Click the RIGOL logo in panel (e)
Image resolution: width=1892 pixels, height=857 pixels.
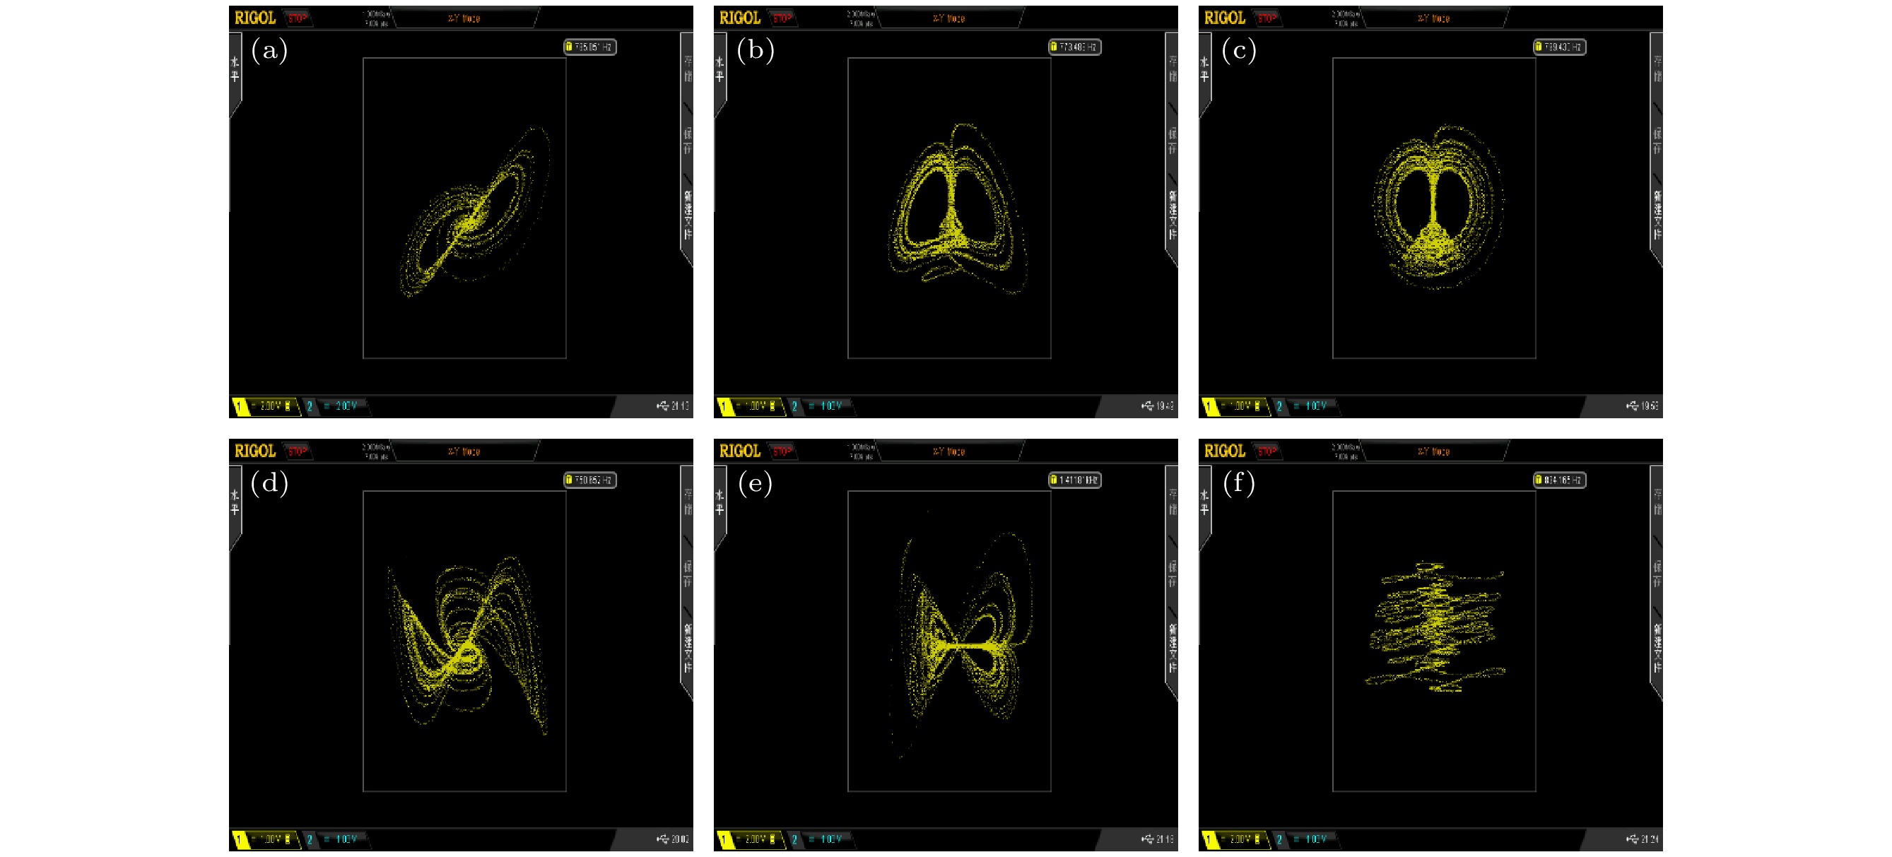click(739, 451)
